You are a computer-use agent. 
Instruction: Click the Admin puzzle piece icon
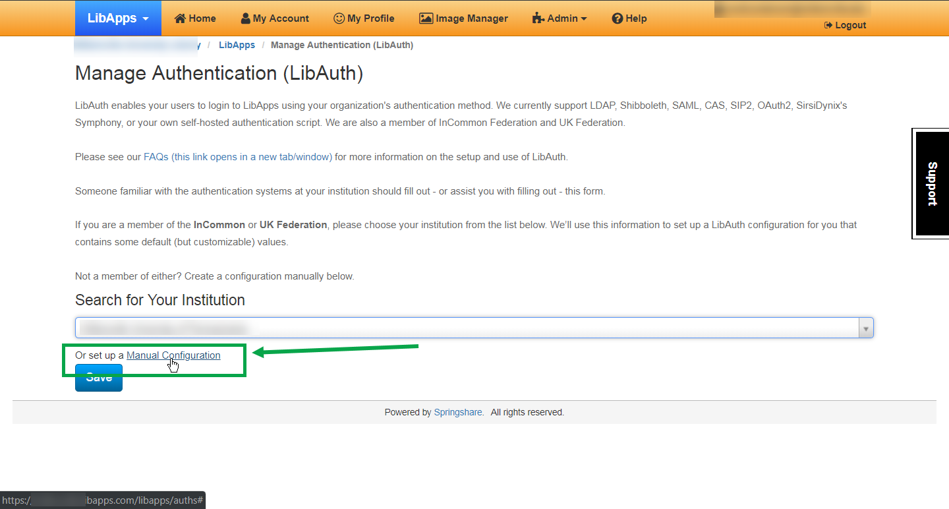(538, 18)
